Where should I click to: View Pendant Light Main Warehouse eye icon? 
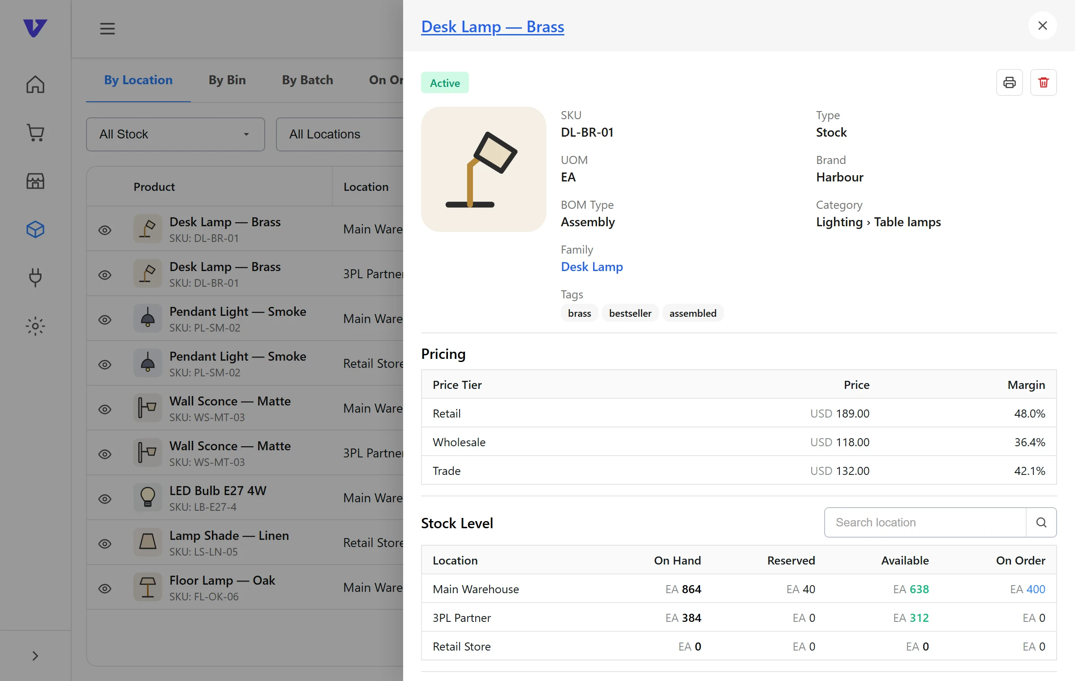coord(105,320)
